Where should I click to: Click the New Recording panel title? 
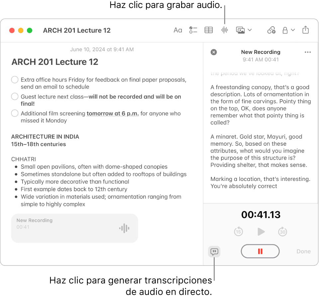261,52
